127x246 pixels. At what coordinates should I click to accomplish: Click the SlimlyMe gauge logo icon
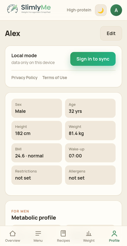12,9
